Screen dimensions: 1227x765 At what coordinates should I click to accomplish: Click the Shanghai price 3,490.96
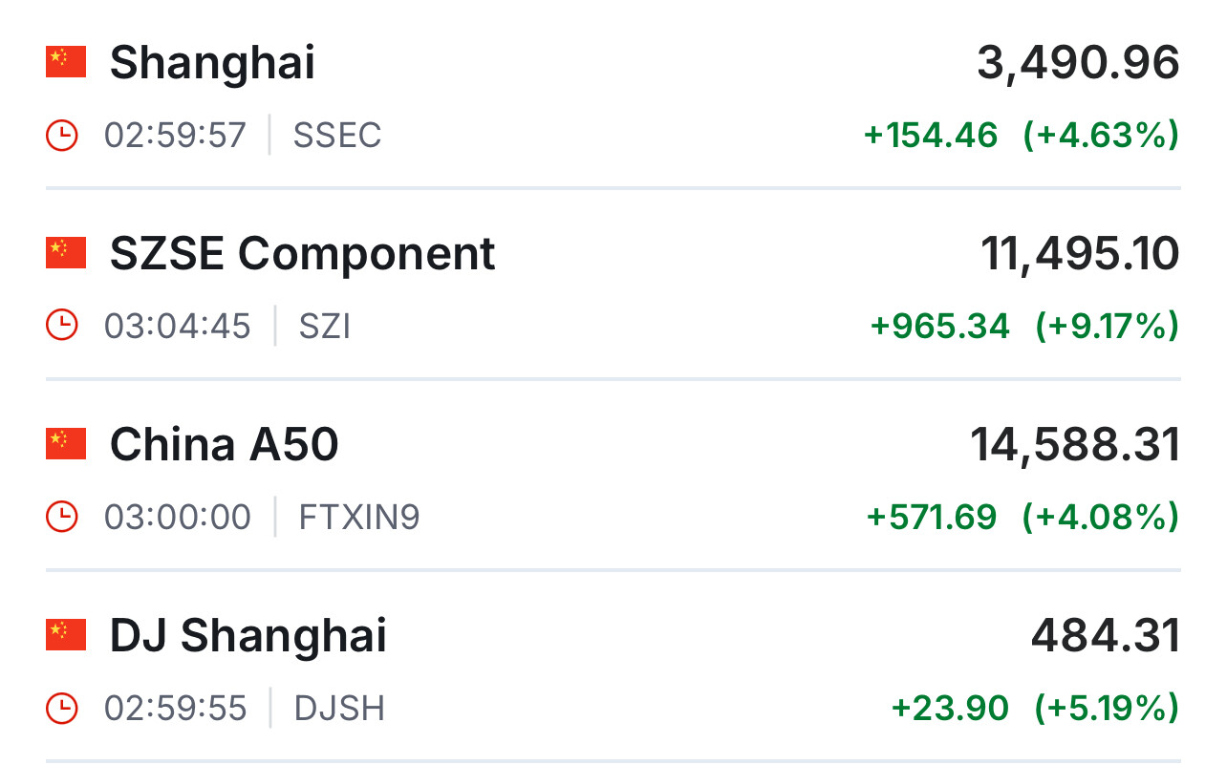pyautogui.click(x=1078, y=63)
